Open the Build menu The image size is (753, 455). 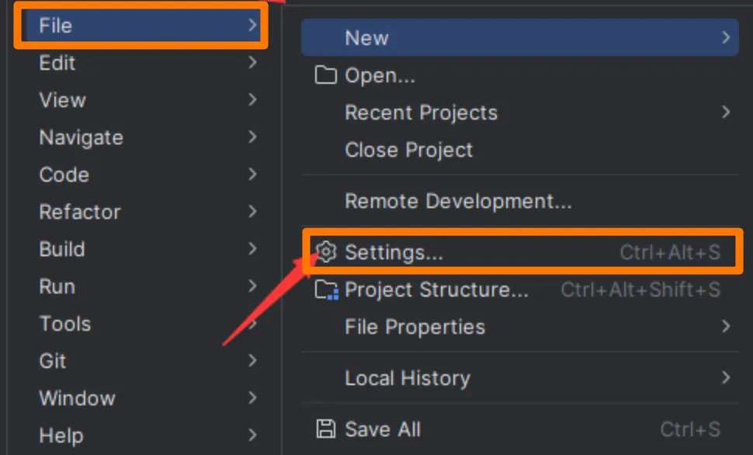62,249
